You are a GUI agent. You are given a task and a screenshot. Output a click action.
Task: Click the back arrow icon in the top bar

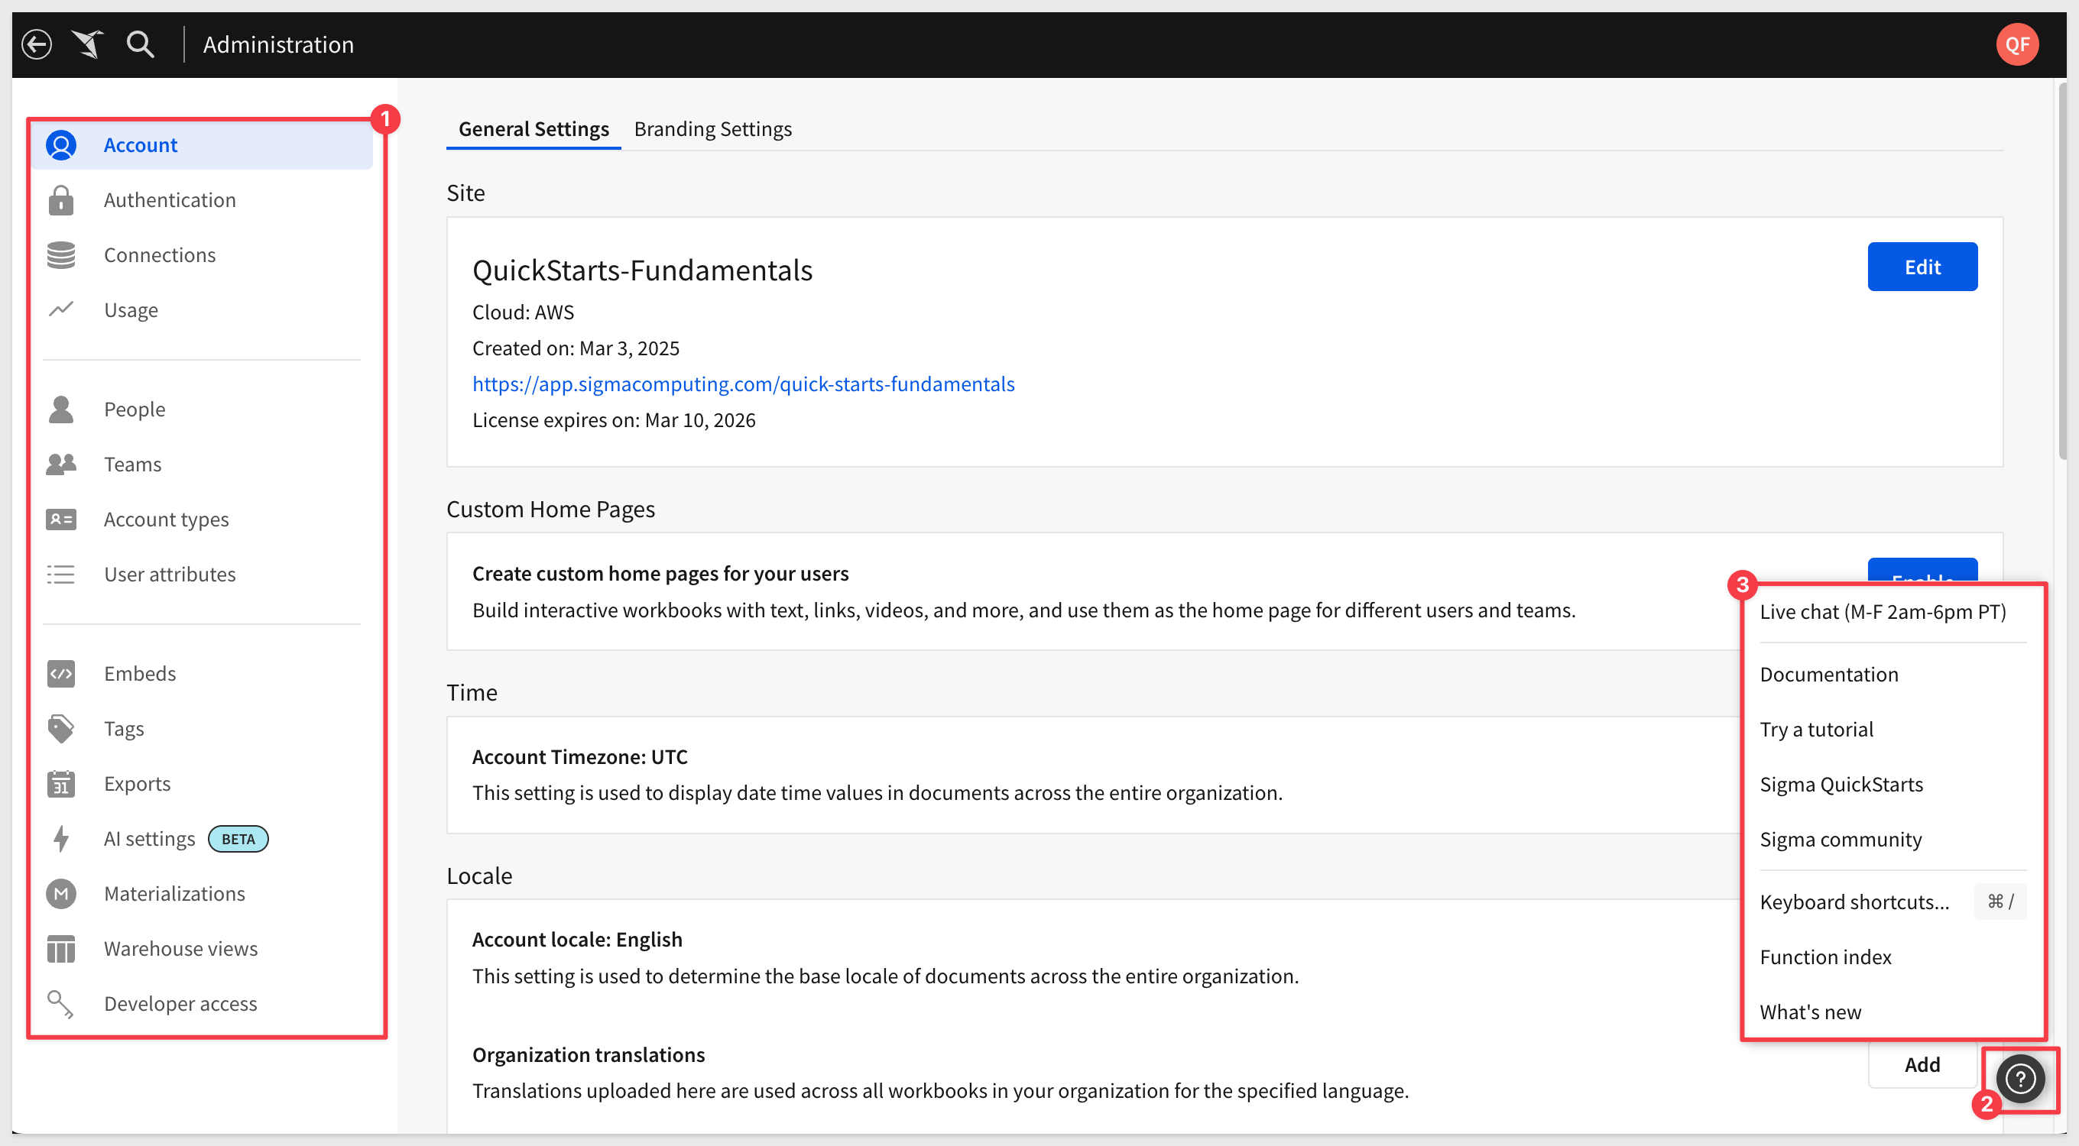click(37, 44)
